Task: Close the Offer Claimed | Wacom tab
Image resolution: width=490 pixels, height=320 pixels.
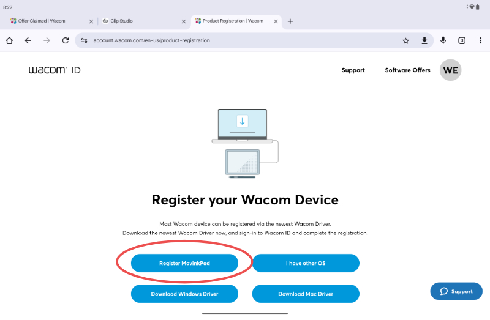Action: 91,21
